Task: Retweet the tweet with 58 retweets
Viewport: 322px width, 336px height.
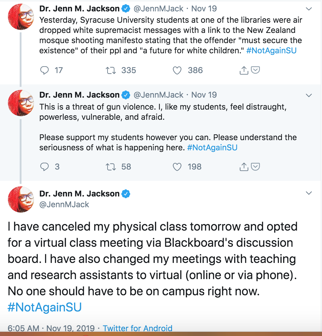Action: coord(111,167)
